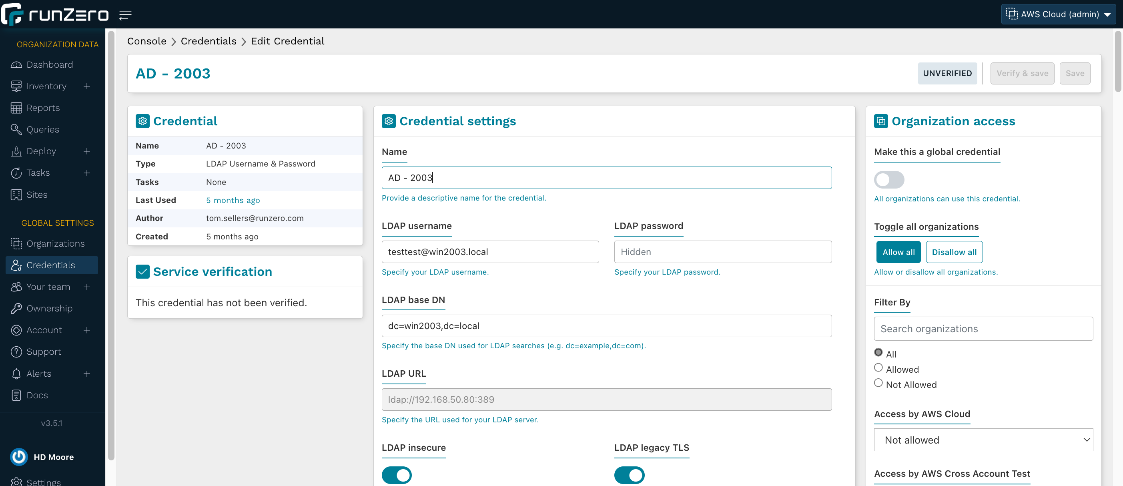This screenshot has height=486, width=1123.
Task: Click the Queries magnifier icon
Action: tap(16, 130)
